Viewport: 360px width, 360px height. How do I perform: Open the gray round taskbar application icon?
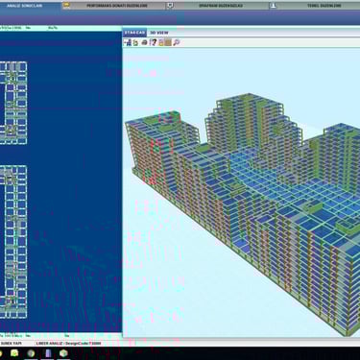tap(31, 353)
